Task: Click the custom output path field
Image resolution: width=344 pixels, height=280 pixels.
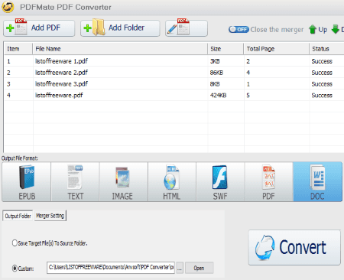Action: click(x=111, y=268)
